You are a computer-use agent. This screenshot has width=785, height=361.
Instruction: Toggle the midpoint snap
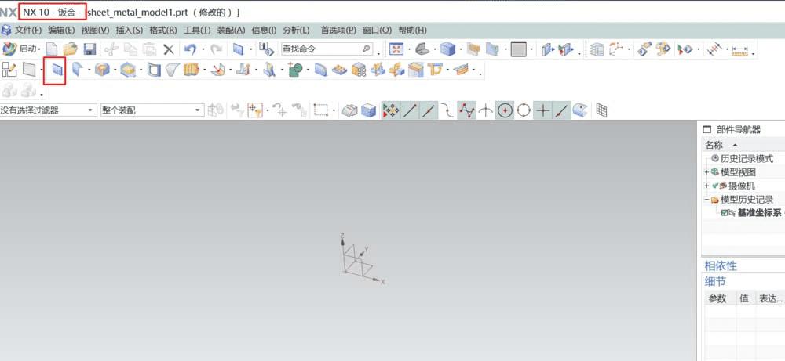(x=429, y=110)
